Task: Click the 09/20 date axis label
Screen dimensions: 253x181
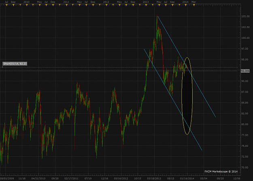Action: [x=55, y=179]
